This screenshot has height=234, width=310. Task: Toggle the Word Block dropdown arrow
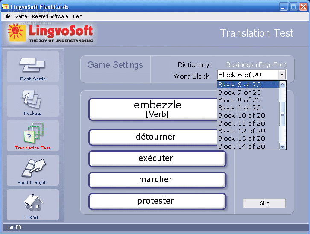tap(282, 75)
